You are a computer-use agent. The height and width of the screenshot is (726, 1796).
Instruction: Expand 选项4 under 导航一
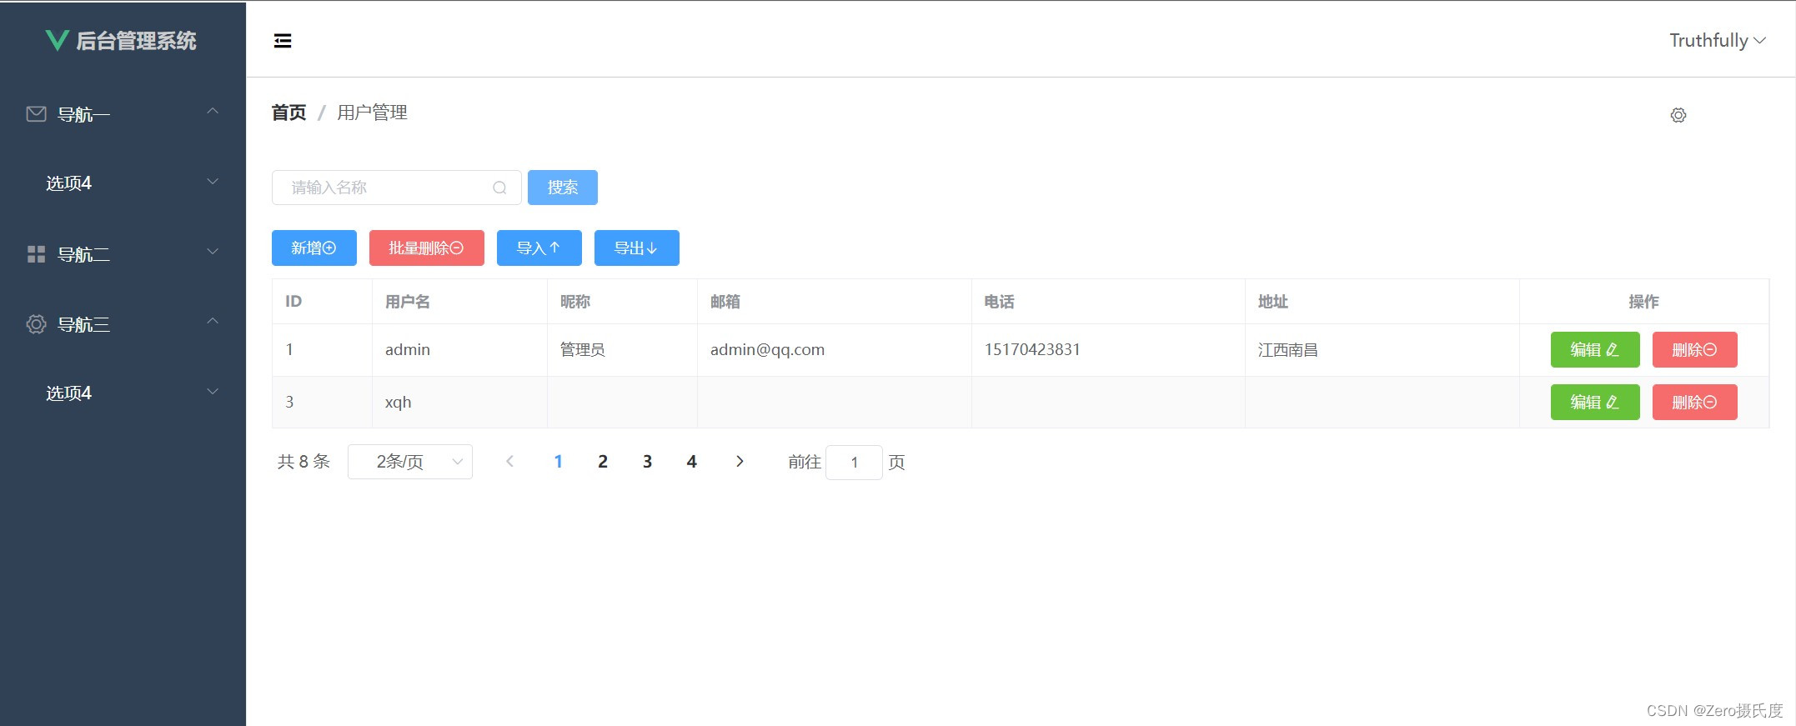pyautogui.click(x=213, y=181)
